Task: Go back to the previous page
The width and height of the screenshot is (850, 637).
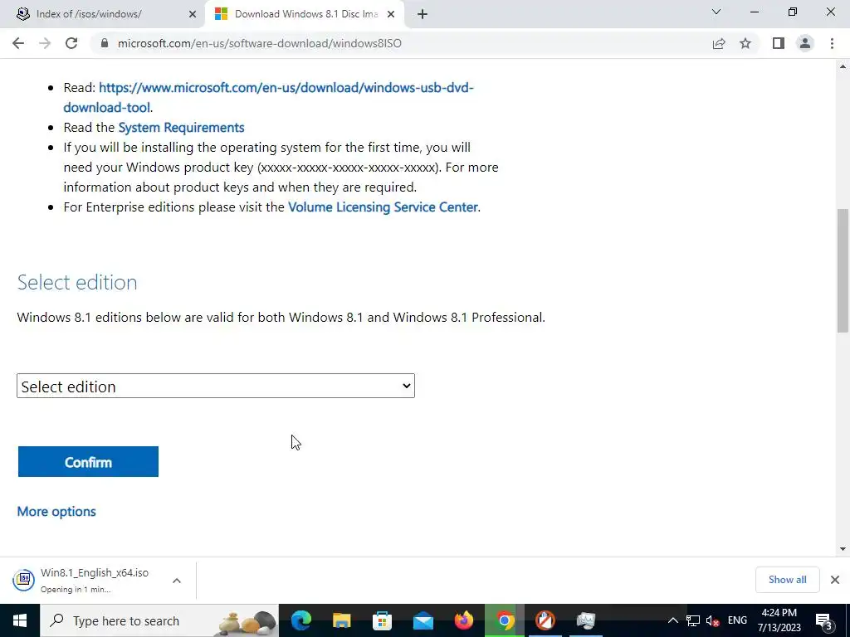Action: [18, 43]
